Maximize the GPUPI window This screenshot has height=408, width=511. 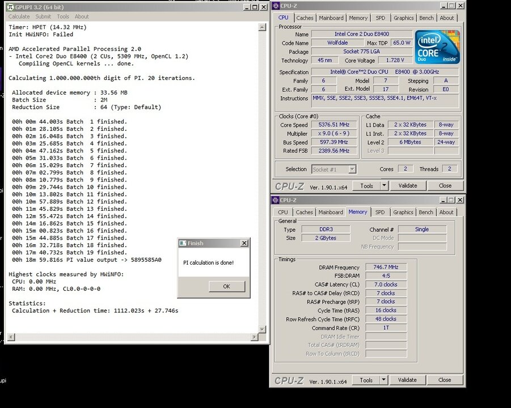(x=255, y=7)
